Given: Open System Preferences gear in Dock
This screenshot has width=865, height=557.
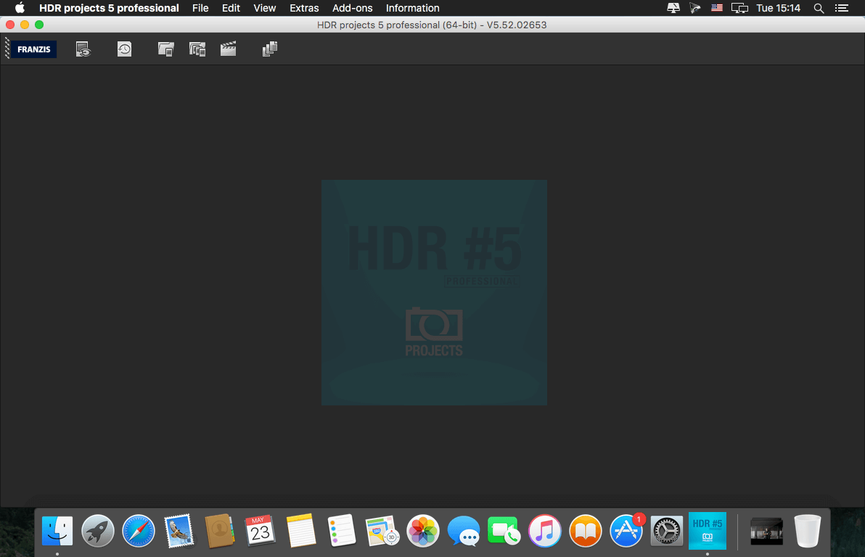Looking at the screenshot, I should (x=667, y=531).
